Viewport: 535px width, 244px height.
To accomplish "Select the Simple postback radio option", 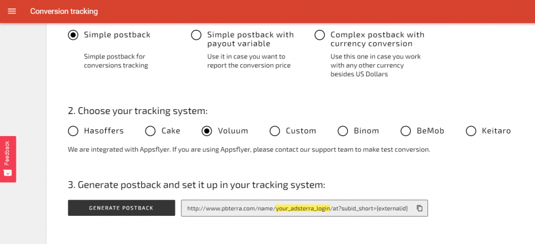I will point(73,35).
